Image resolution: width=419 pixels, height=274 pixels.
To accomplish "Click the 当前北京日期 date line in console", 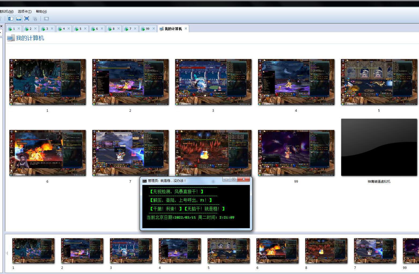I will pos(190,217).
